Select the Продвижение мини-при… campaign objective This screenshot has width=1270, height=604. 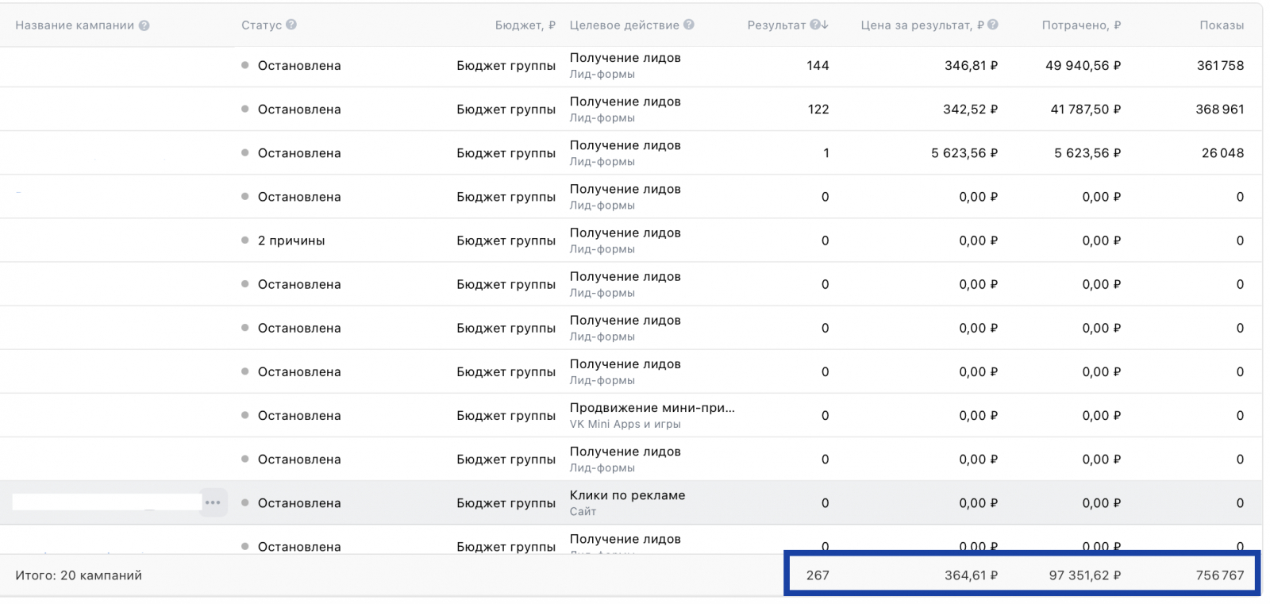652,408
